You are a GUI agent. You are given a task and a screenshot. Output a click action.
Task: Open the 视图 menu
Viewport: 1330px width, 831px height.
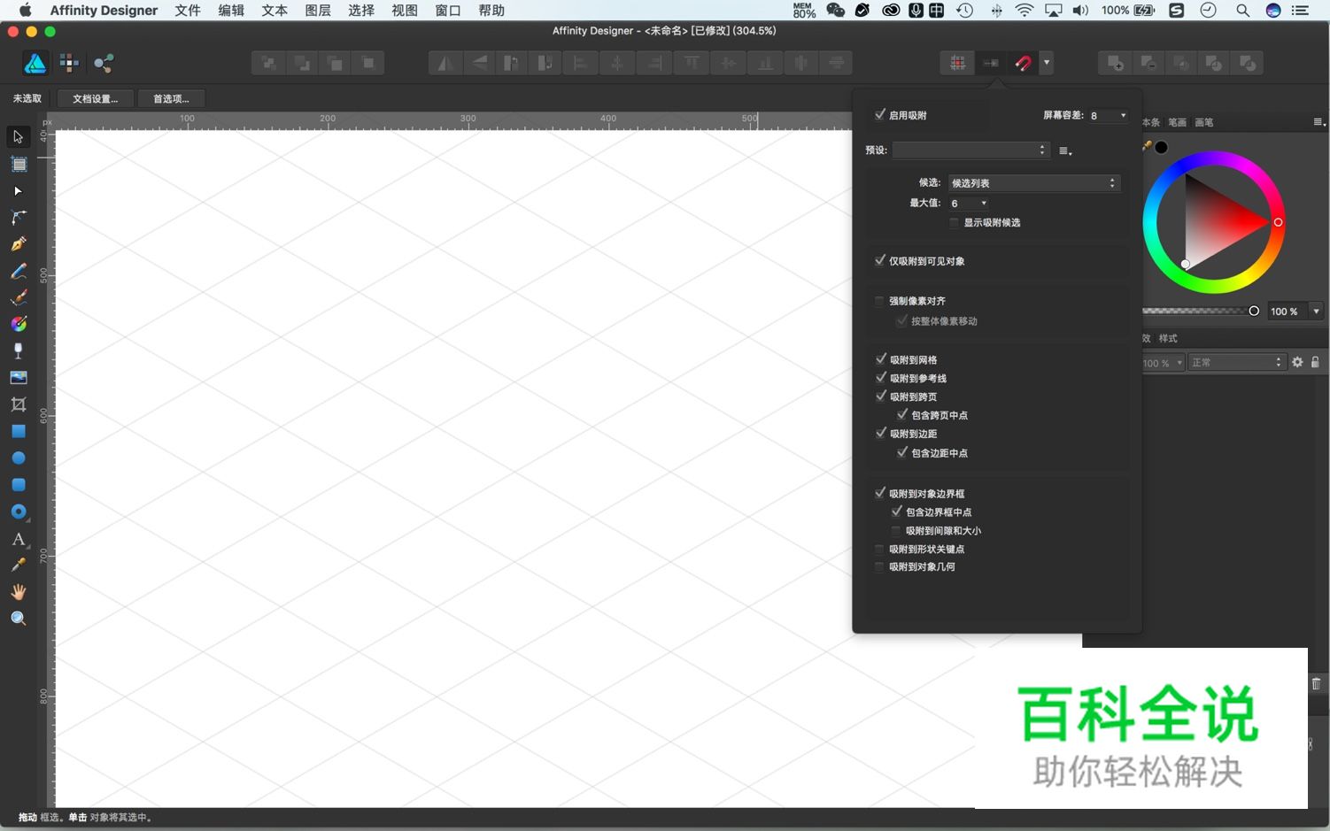404,11
